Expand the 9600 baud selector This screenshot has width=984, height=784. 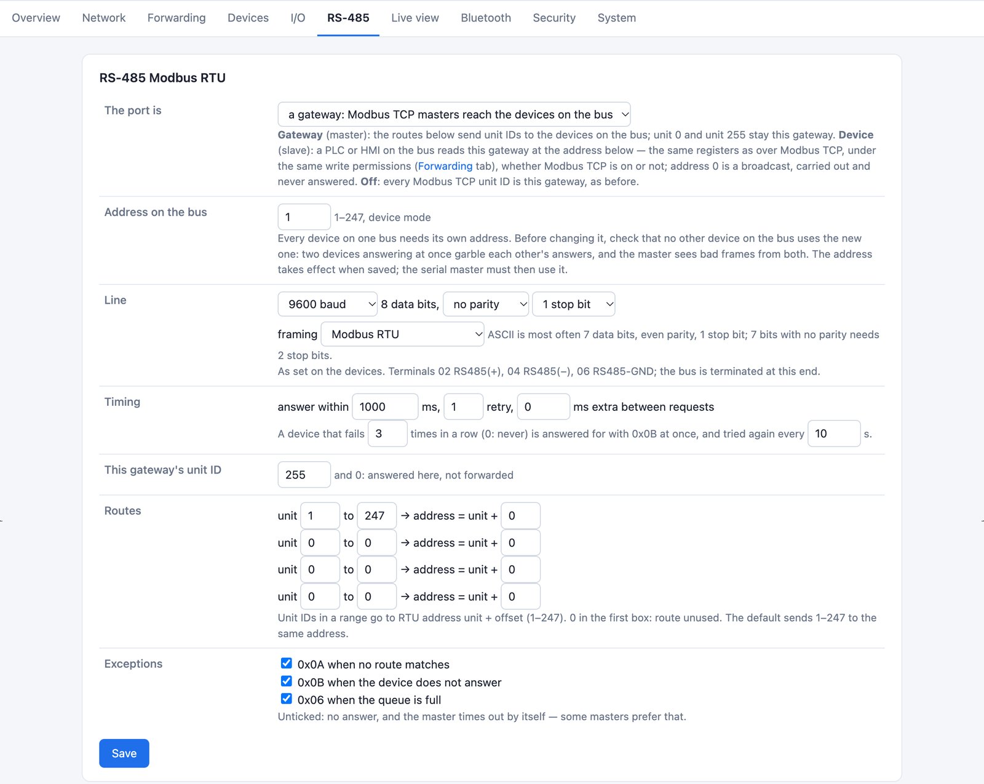click(327, 304)
